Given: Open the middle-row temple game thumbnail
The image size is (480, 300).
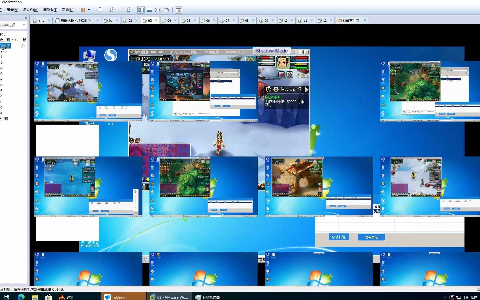Looking at the screenshot, I should tap(319, 187).
